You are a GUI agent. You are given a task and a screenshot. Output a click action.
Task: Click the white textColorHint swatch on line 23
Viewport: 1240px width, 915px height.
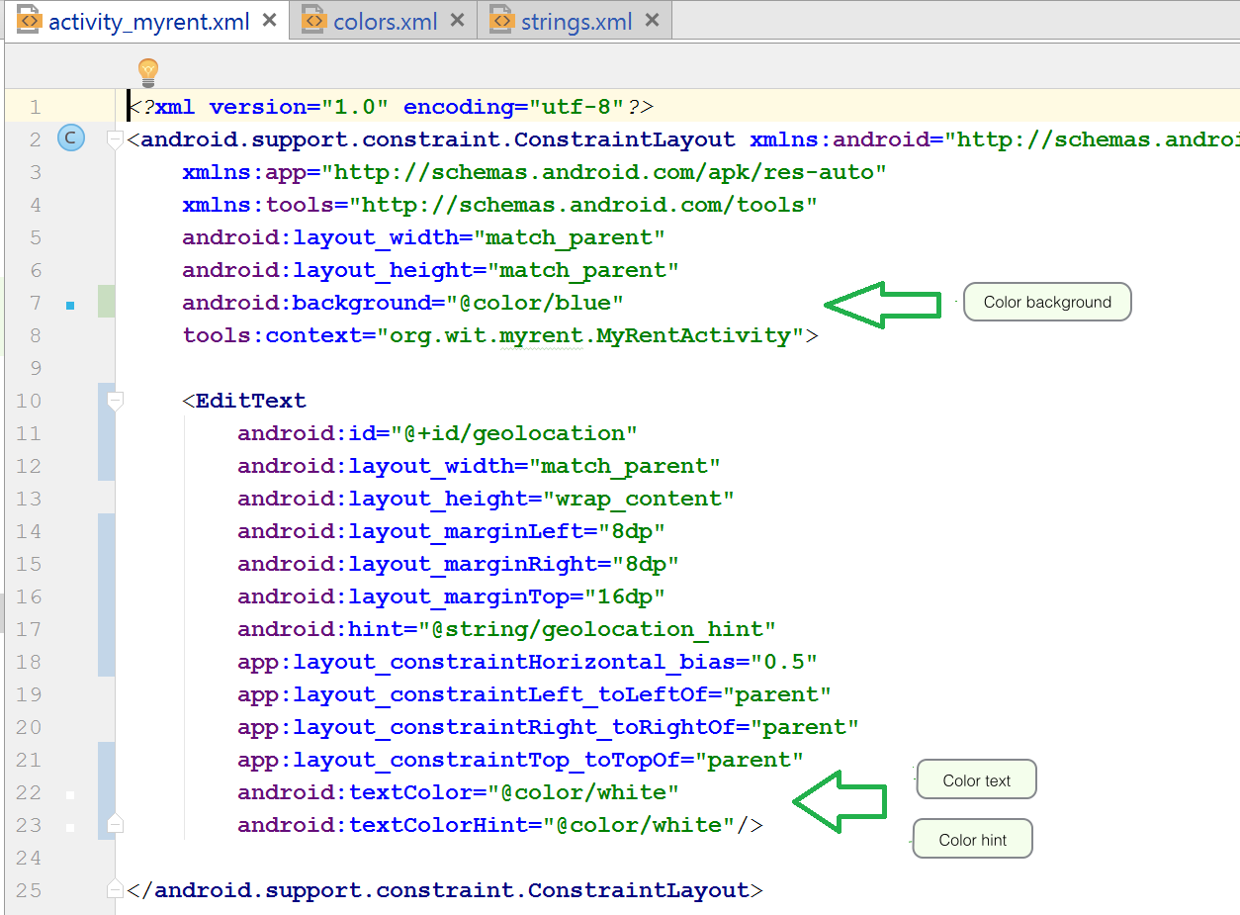[x=70, y=828]
